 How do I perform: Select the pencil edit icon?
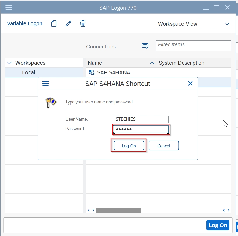pos(68,23)
